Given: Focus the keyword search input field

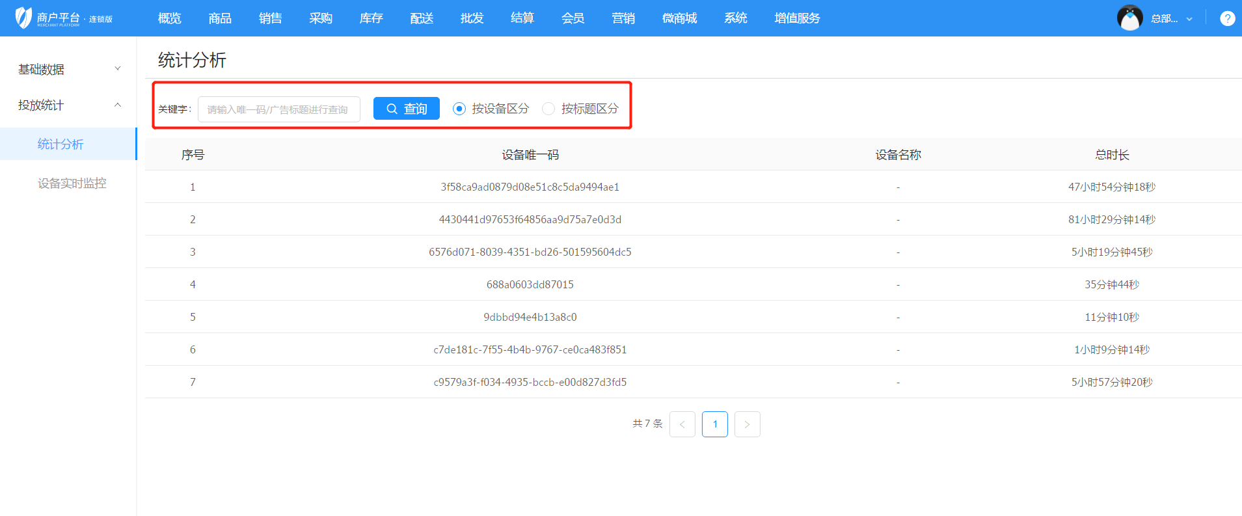Looking at the screenshot, I should click(x=278, y=109).
